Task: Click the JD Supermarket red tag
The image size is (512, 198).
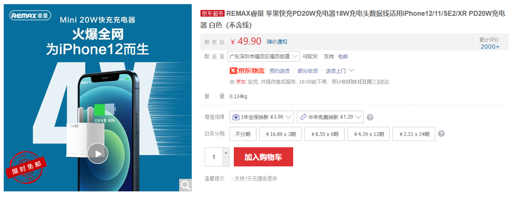Action: click(x=213, y=13)
